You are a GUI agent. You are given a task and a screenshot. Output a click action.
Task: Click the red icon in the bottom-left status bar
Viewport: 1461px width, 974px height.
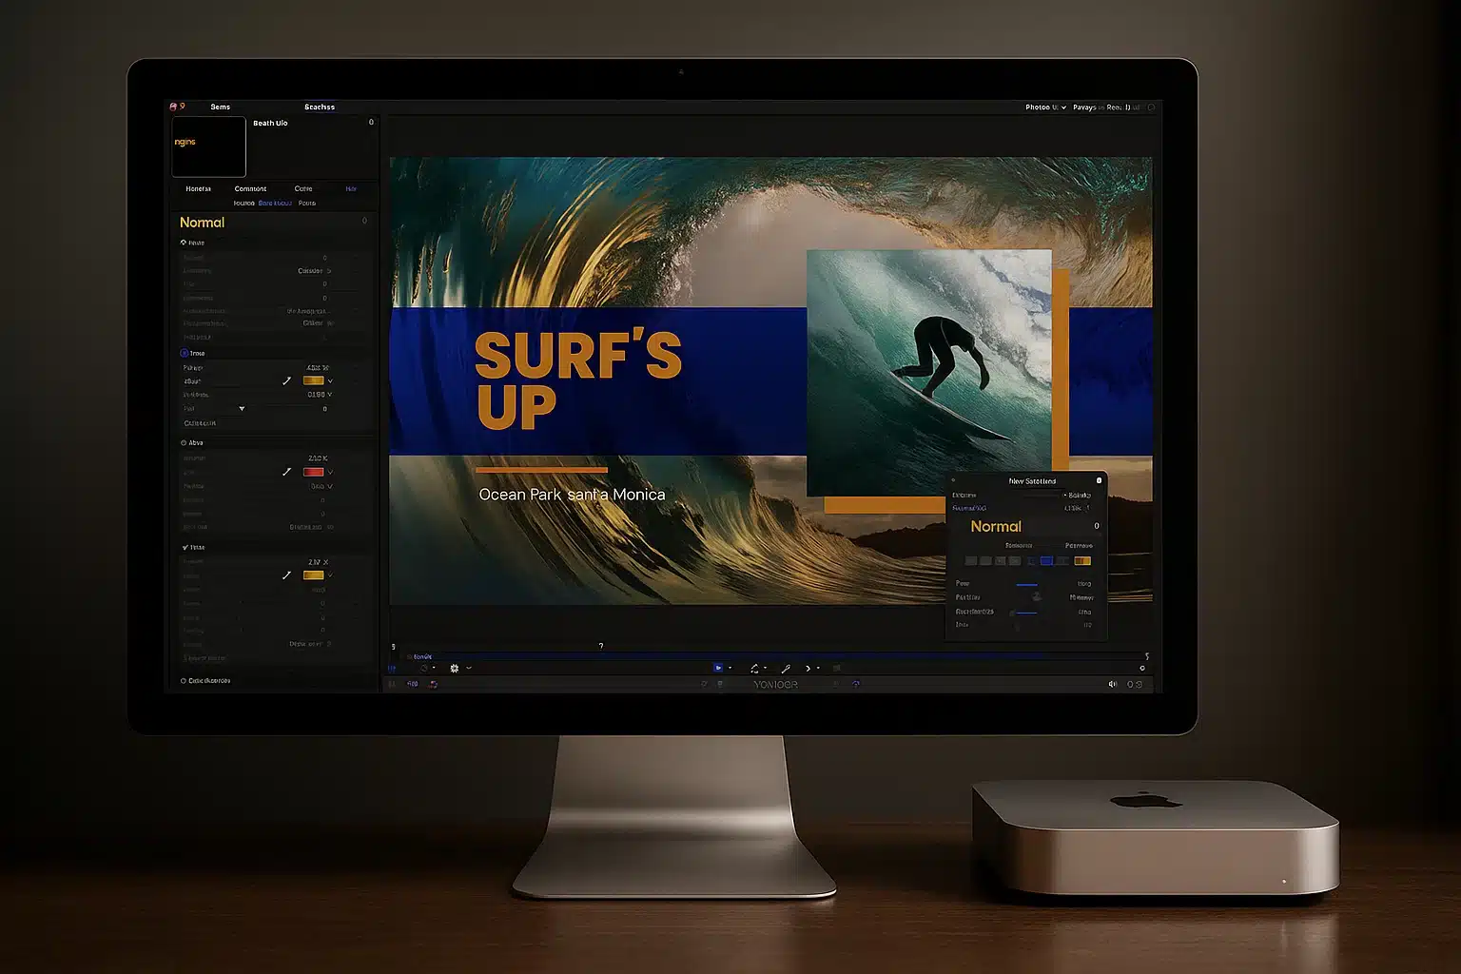click(x=433, y=684)
